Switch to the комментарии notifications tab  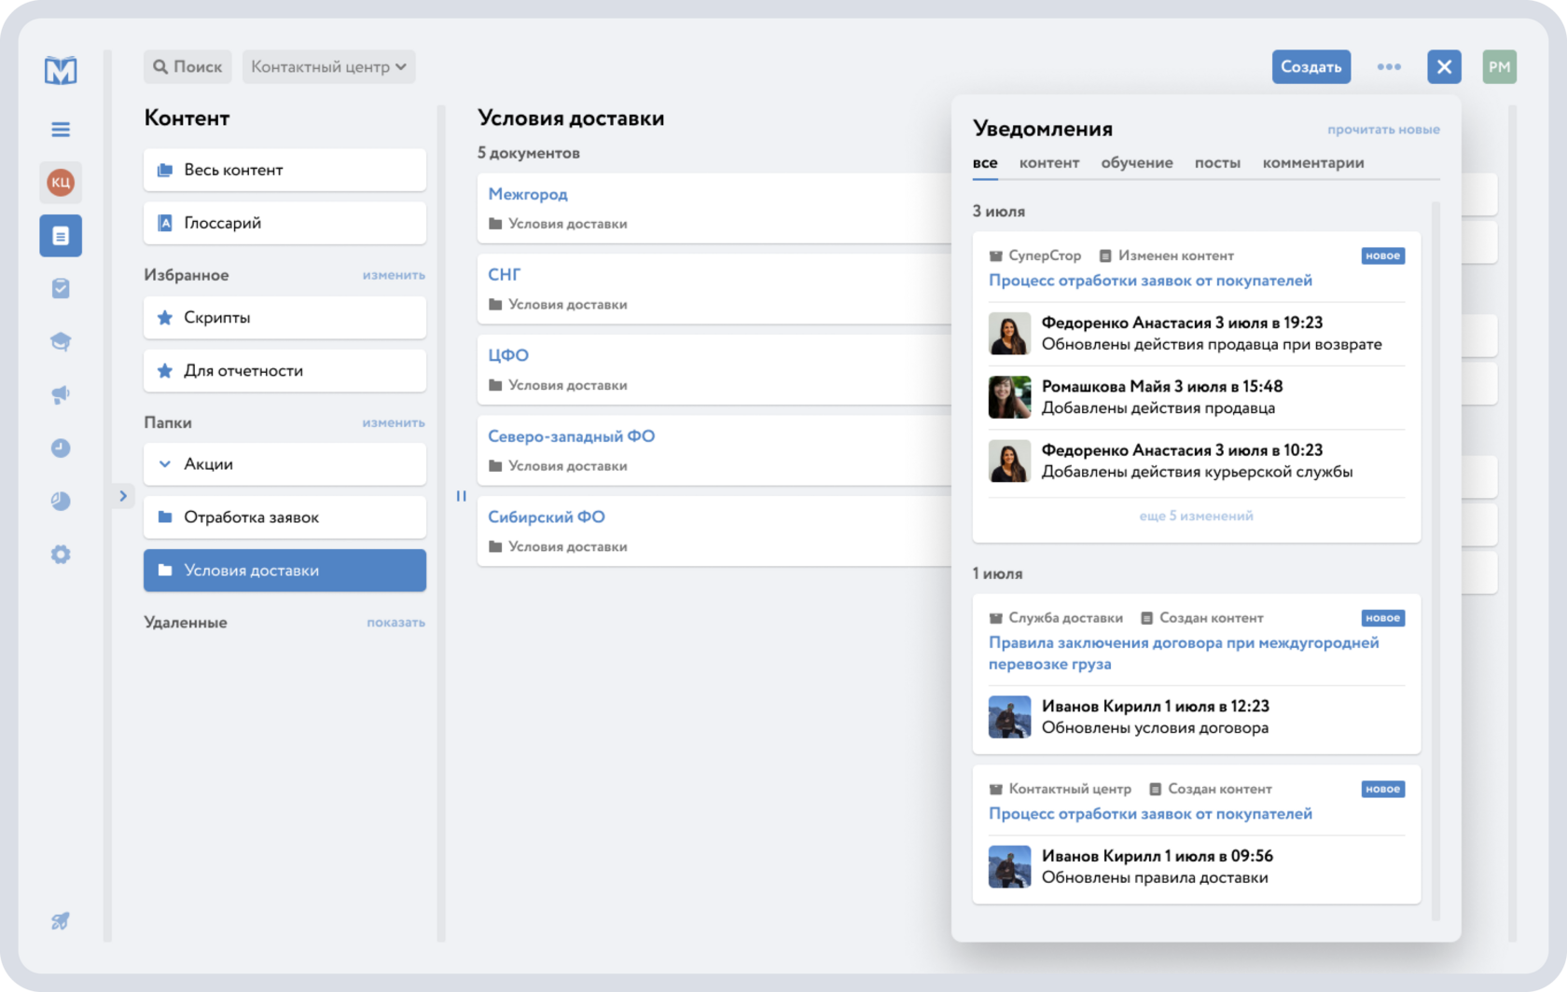coord(1313,163)
